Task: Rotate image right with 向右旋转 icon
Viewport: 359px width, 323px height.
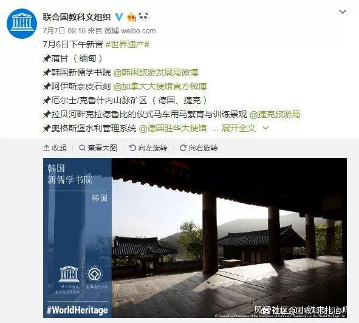Action: (183, 148)
